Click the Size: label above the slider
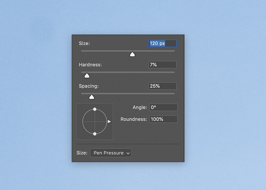The height and width of the screenshot is (190, 266). [x=84, y=43]
